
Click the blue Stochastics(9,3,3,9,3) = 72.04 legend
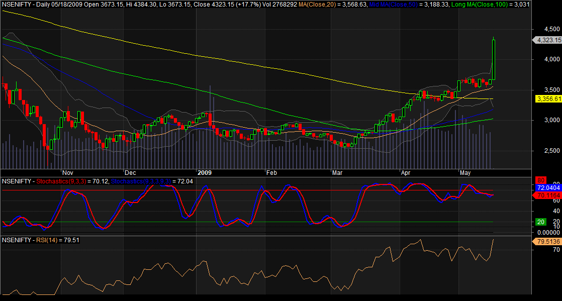coord(152,181)
